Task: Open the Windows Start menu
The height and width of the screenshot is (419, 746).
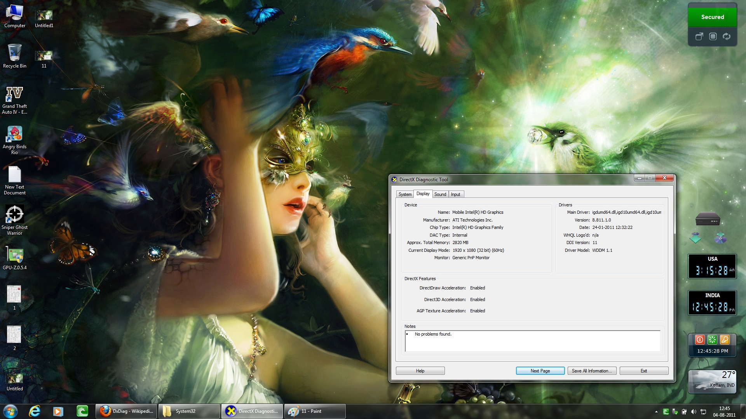Action: (x=10, y=411)
